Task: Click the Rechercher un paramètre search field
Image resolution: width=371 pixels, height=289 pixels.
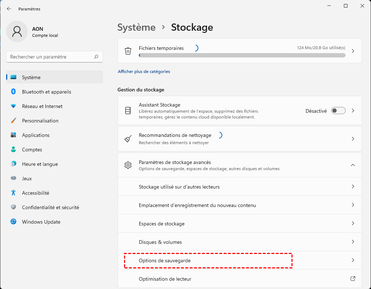Action: [51, 57]
